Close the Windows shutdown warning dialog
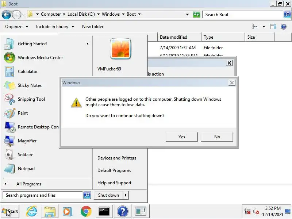Screen dimensions: 292x219 pyautogui.click(x=232, y=83)
